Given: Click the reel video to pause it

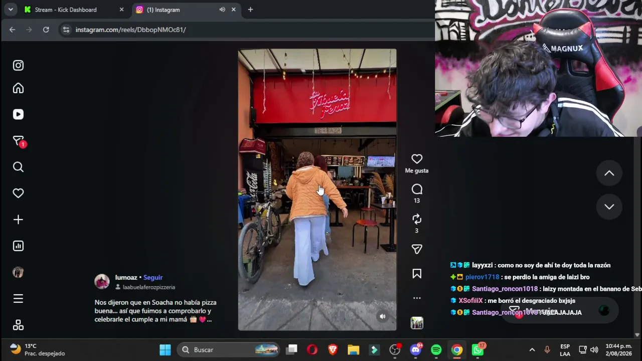Looking at the screenshot, I should [x=317, y=190].
